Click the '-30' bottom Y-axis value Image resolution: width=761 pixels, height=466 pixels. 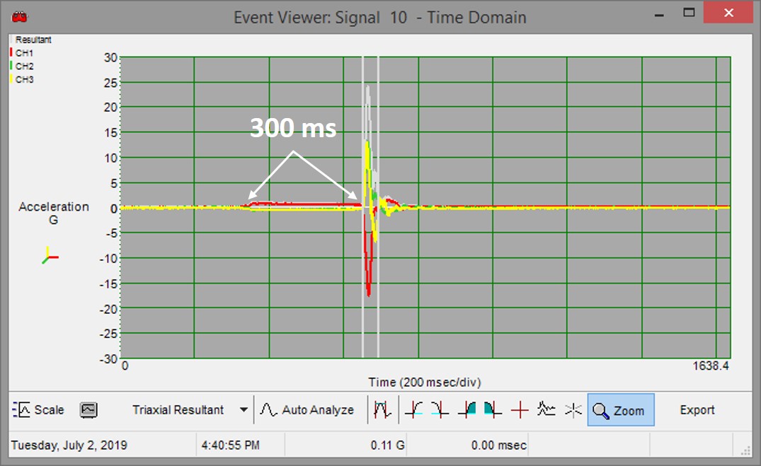click(x=109, y=359)
